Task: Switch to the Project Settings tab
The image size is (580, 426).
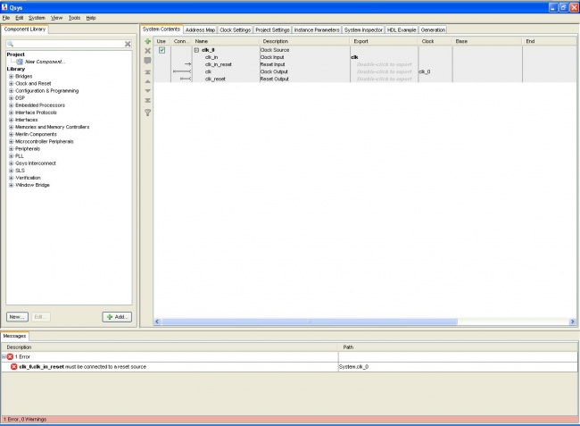Action: click(273, 30)
